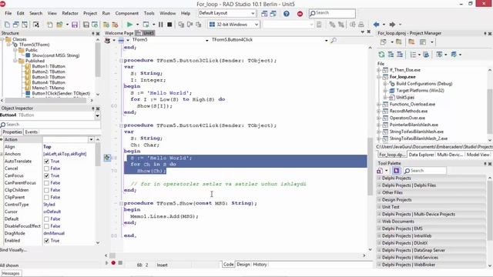This screenshot has height=277, width=493.
Task: Click the Collapse all tree icon in Project Manager
Action: click(x=400, y=55)
